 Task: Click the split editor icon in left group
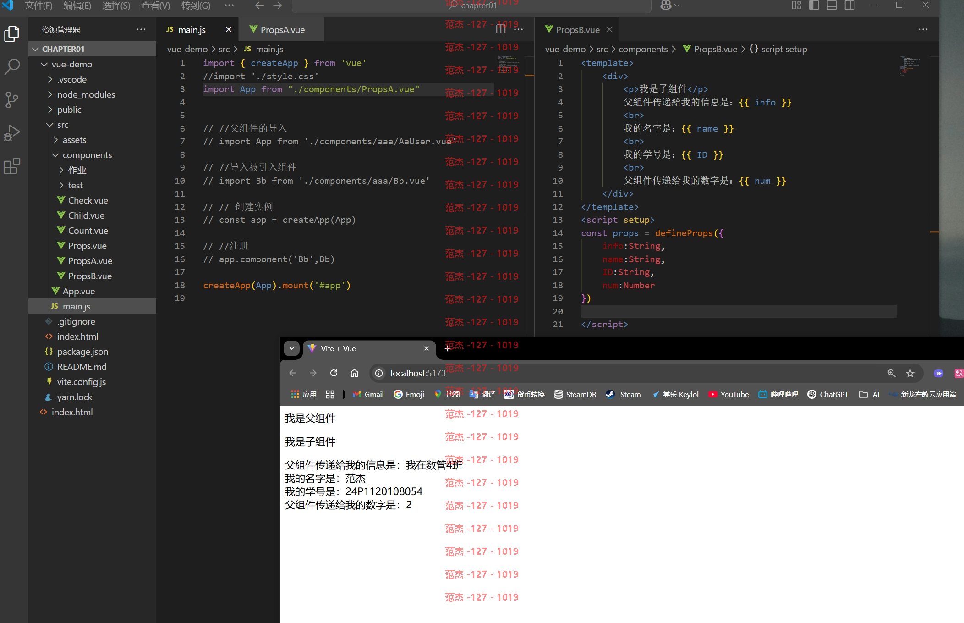(x=501, y=29)
